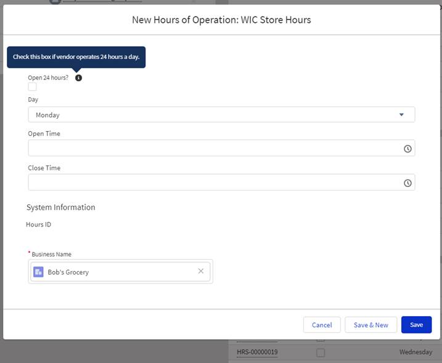This screenshot has height=363, width=442.
Task: Click the System Information section heading
Action: pyautogui.click(x=61, y=207)
